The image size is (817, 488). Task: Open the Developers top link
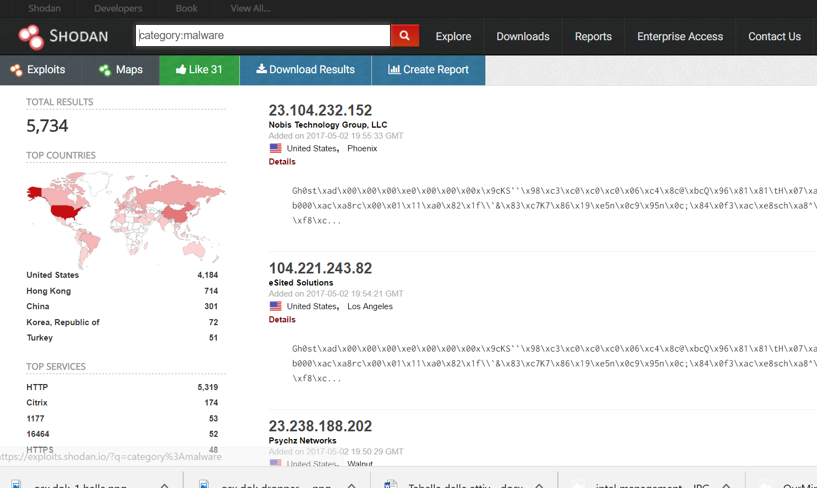pos(118,8)
